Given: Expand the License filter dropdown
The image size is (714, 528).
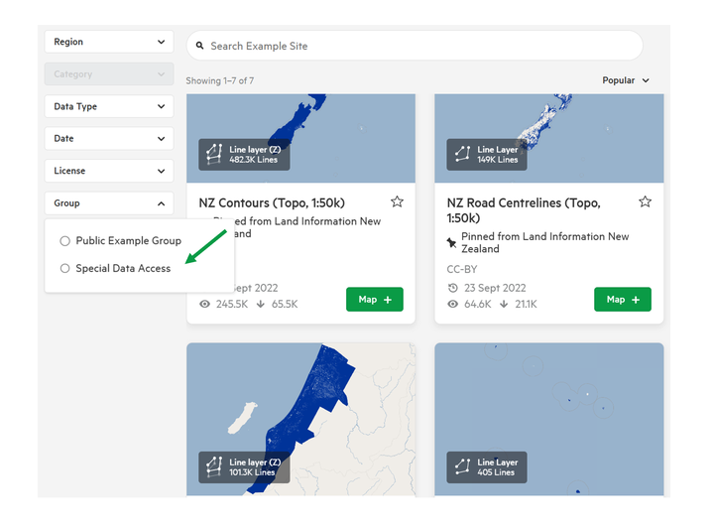Looking at the screenshot, I should click(x=109, y=171).
